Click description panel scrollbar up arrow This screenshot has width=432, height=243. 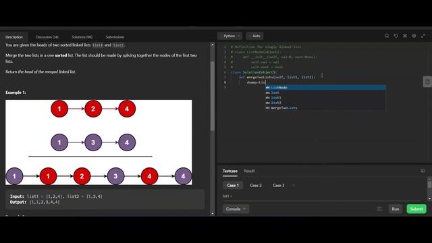(213, 45)
